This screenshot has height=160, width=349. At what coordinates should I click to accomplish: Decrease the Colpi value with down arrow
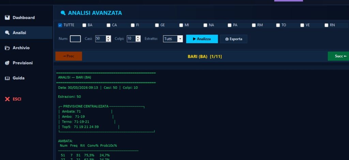[138, 41]
